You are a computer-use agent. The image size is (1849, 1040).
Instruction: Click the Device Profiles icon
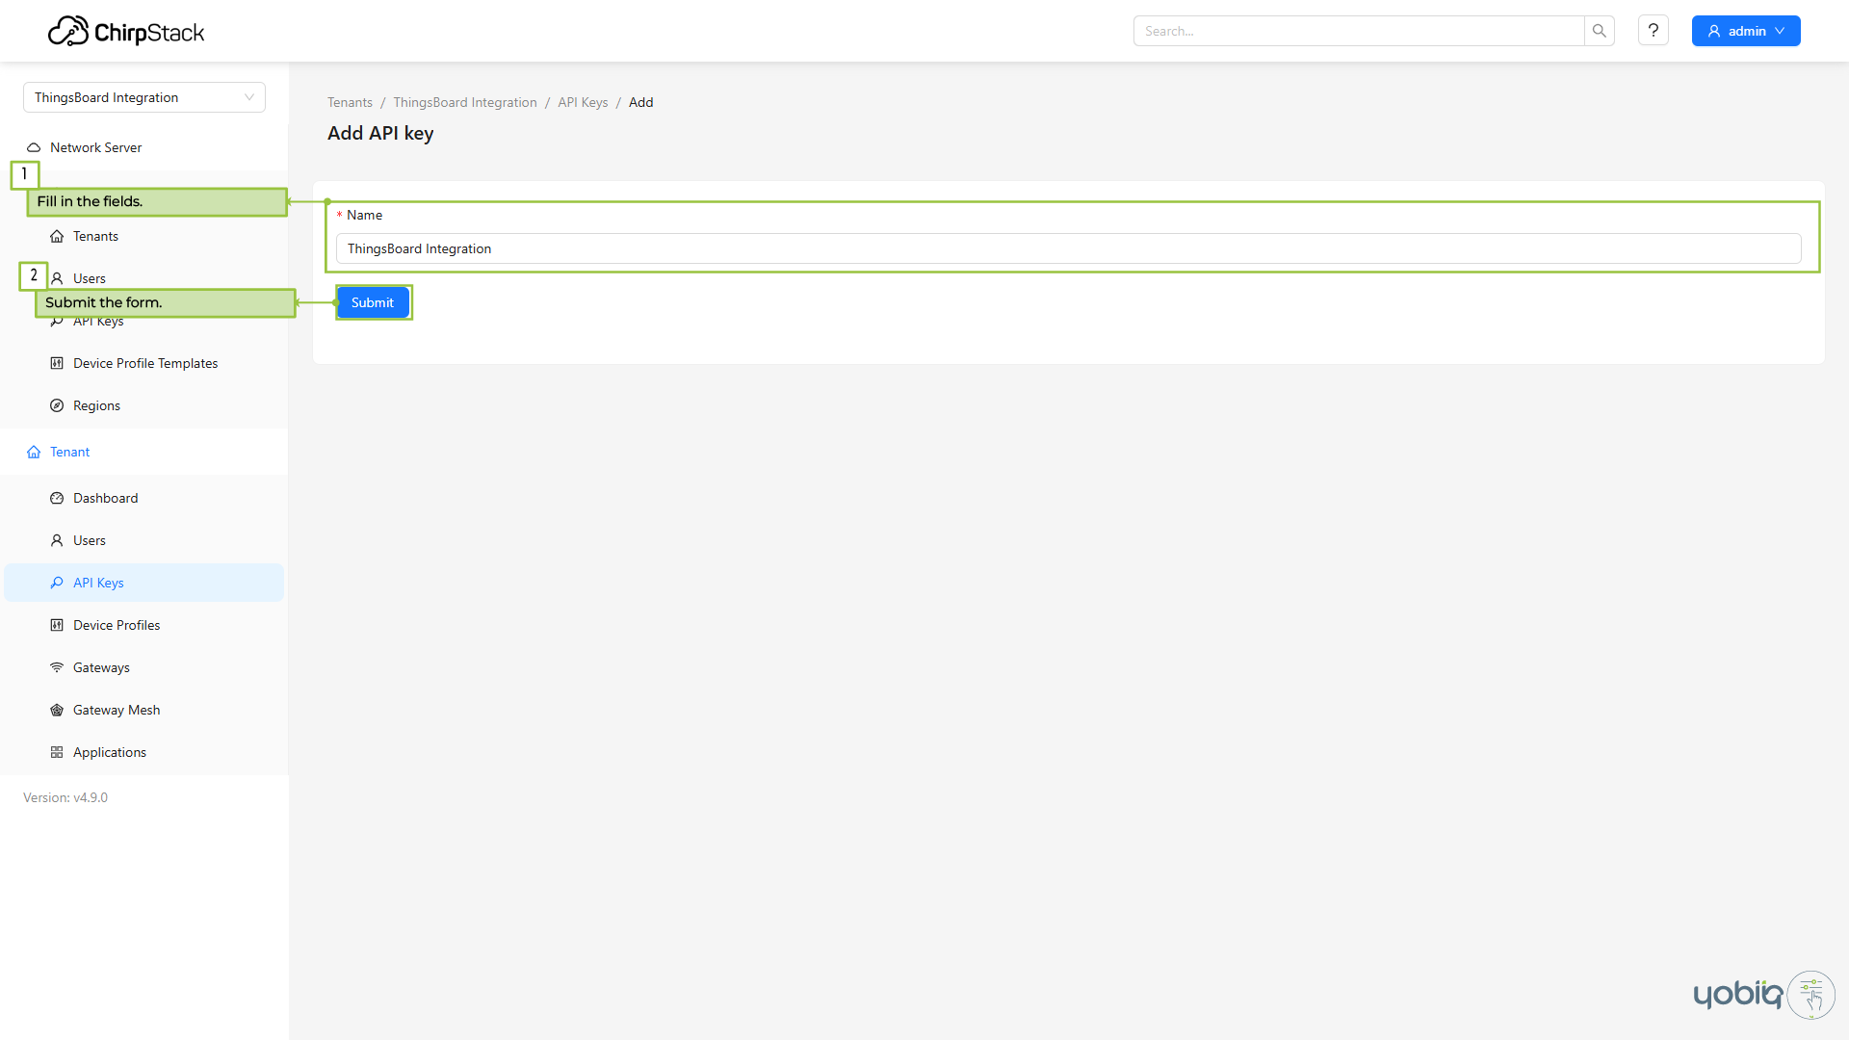[x=57, y=626]
